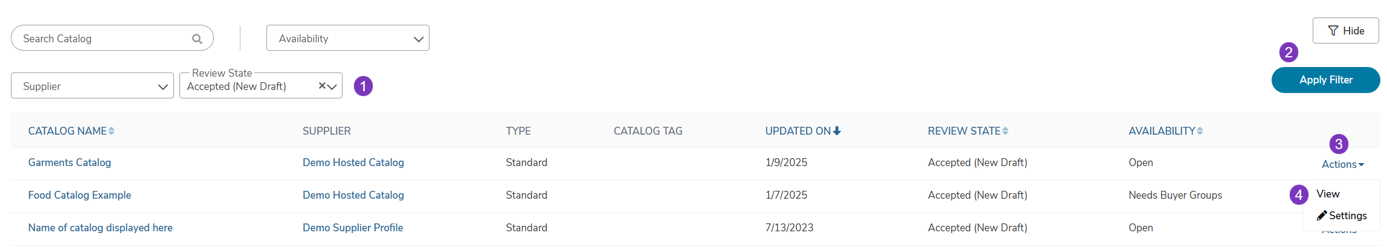Select Settings in the Actions menu
Image resolution: width=1387 pixels, height=250 pixels.
point(1342,216)
